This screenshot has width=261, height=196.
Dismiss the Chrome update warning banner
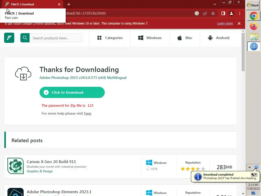pyautogui.click(x=239, y=23)
